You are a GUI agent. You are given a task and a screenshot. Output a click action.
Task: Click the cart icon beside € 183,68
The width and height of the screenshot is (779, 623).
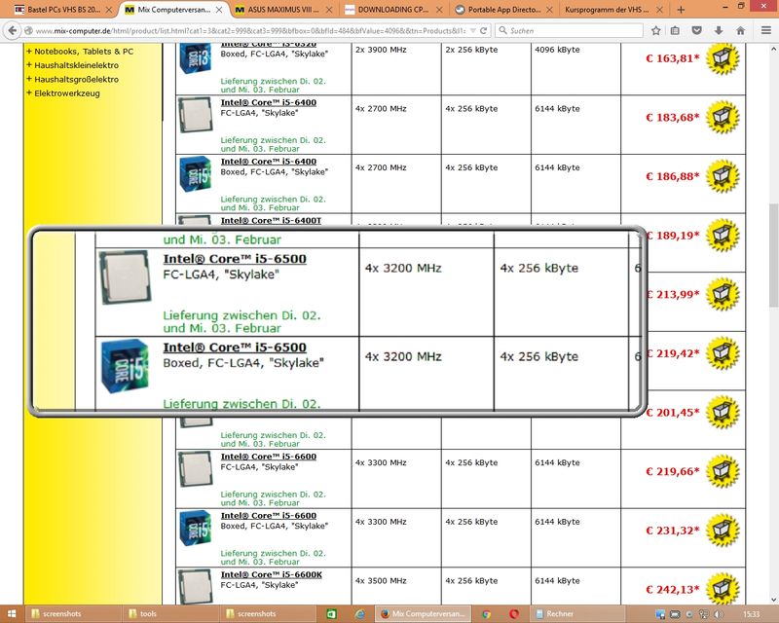[x=723, y=117]
